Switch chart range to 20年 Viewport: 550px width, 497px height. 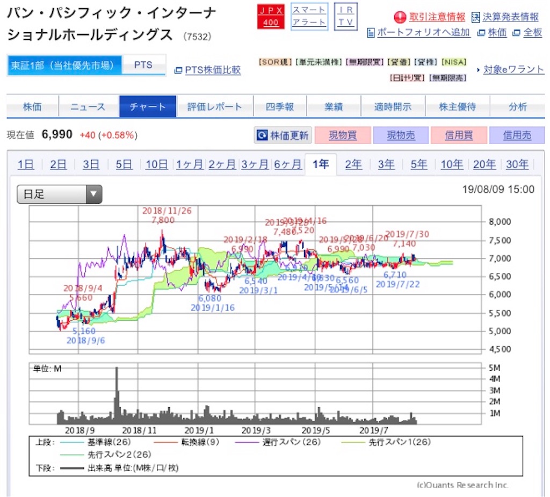tap(484, 164)
